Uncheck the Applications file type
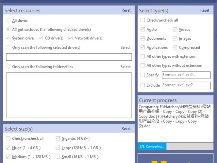 pyautogui.click(x=143, y=47)
